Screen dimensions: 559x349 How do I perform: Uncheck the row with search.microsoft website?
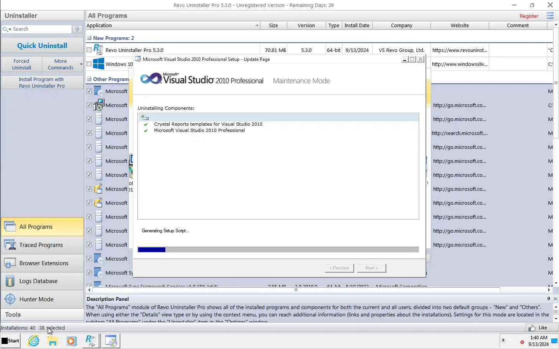[x=89, y=133]
